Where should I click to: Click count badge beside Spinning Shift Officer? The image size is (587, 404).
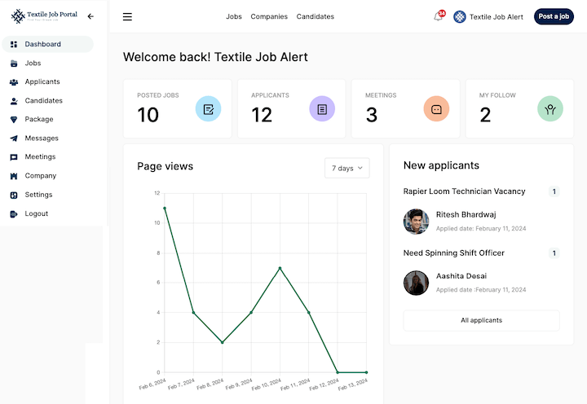[554, 253]
